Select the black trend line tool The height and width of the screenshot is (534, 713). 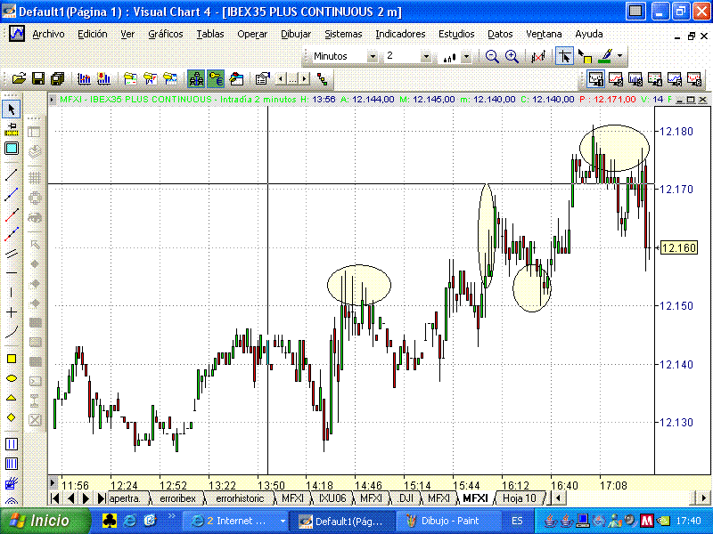[12, 174]
